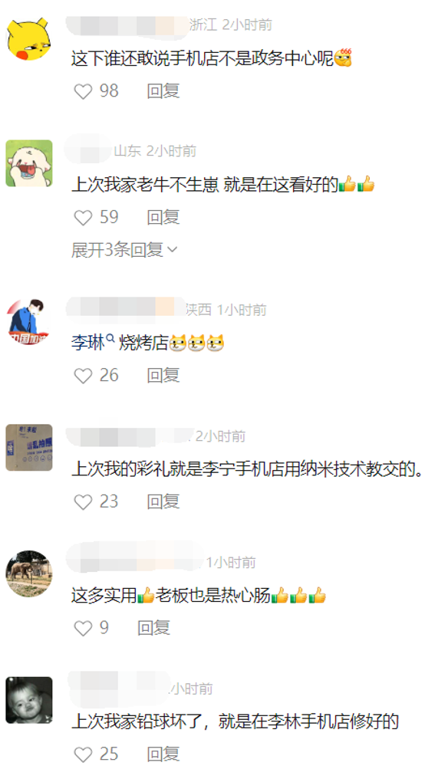Image resolution: width=438 pixels, height=769 pixels.
Task: Reply to the 老牛不生崽 comment
Action: [163, 217]
